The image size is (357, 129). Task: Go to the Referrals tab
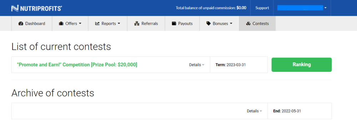click(146, 24)
